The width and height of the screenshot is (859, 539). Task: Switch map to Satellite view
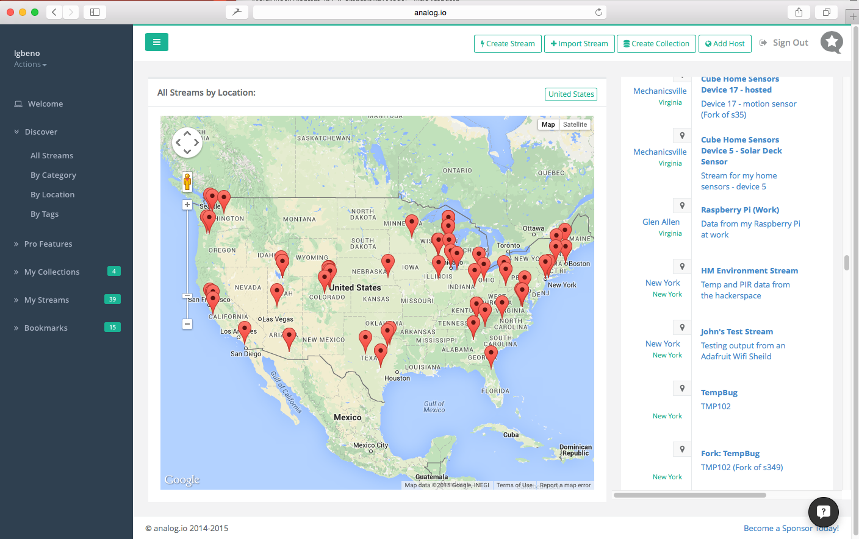coord(575,124)
